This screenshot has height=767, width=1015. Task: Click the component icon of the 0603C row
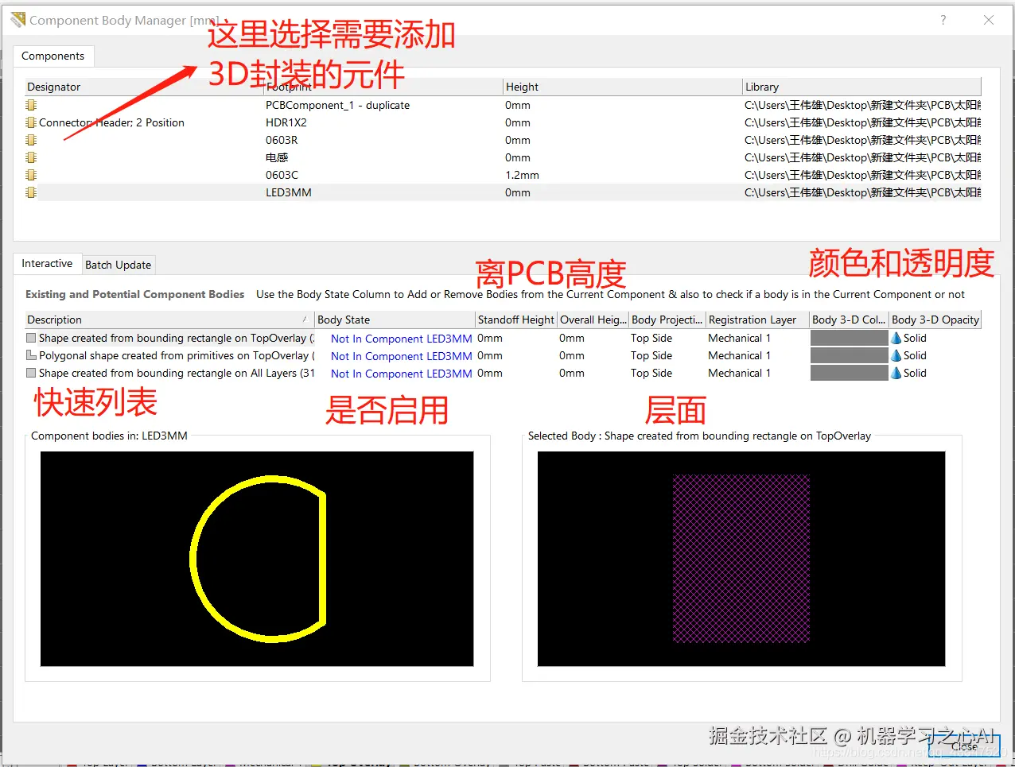pos(31,175)
